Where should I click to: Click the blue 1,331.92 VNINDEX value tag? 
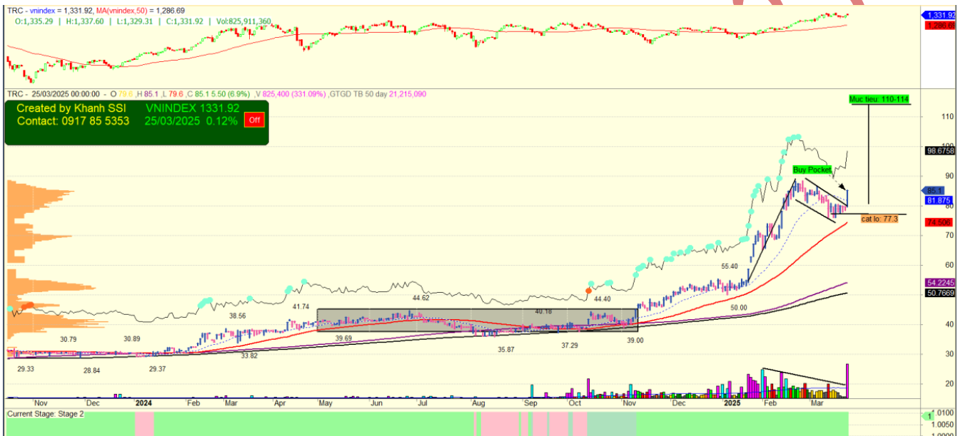[939, 15]
